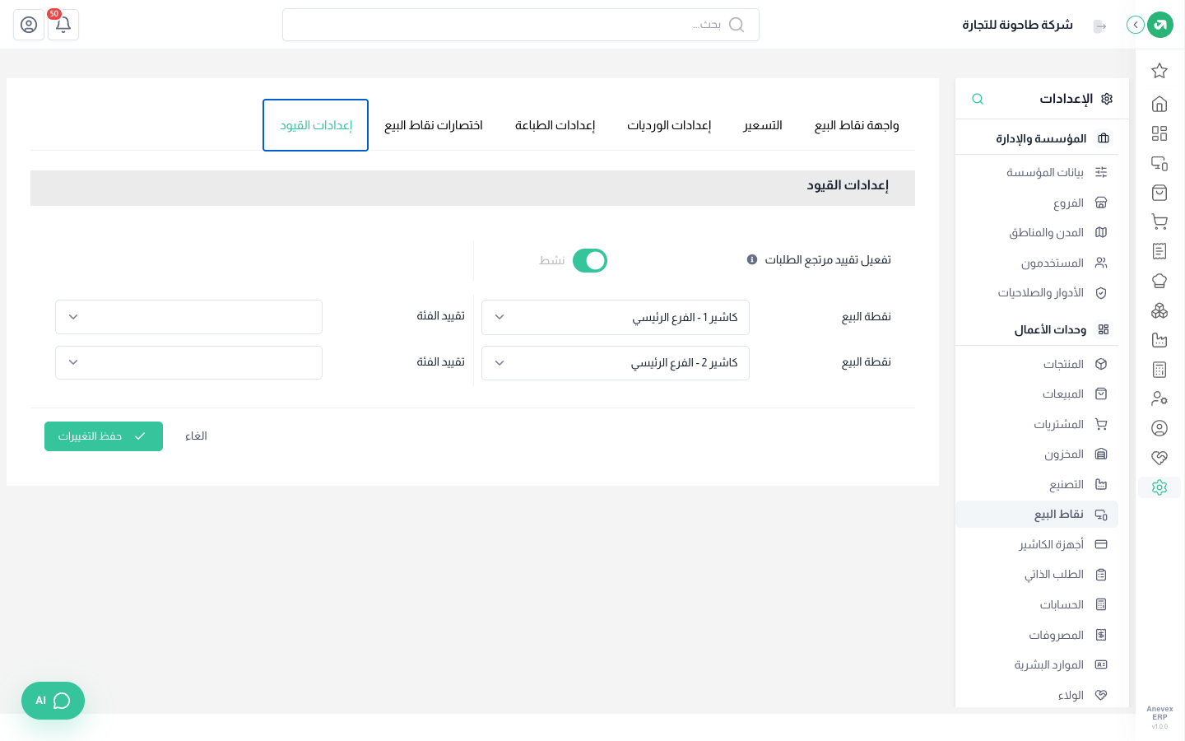This screenshot has height=741, width=1185.
Task: Open the chef hat icon in rail
Action: 1159,281
